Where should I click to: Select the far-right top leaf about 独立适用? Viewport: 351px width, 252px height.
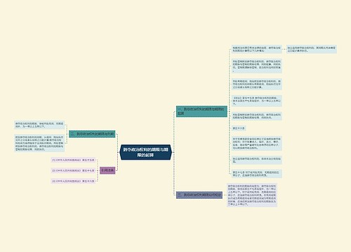pos(312,49)
